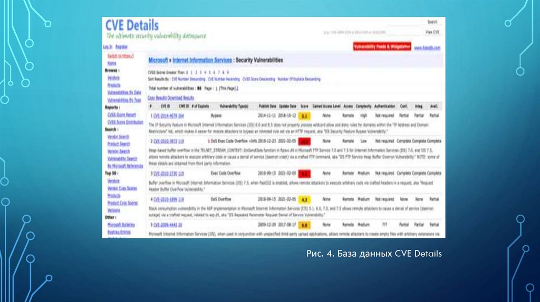The image size is (540, 302).
Task: Go to results page 2
Action: pyautogui.click(x=237, y=88)
